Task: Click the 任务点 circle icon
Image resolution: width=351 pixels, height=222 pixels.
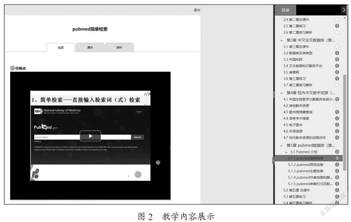Action: 13,68
